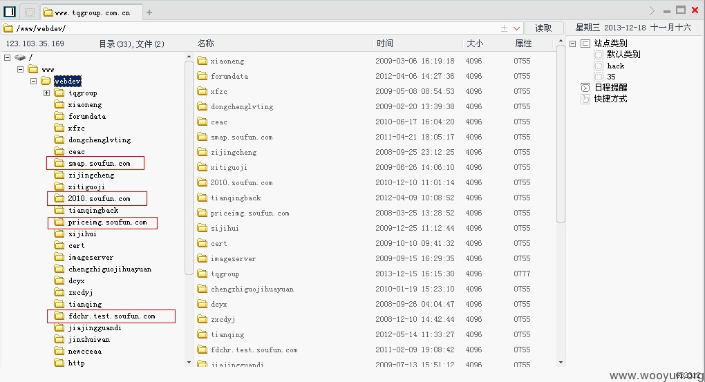The width and height of the screenshot is (705, 382).
Task: Click the cert folder icon in tree
Action: (x=59, y=245)
